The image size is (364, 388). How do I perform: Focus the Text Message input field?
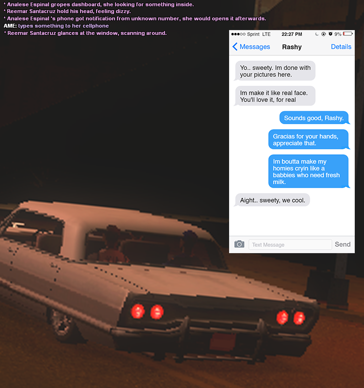(290, 244)
